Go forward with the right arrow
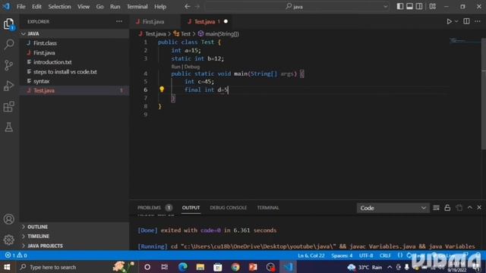The width and height of the screenshot is (486, 273). (x=197, y=6)
